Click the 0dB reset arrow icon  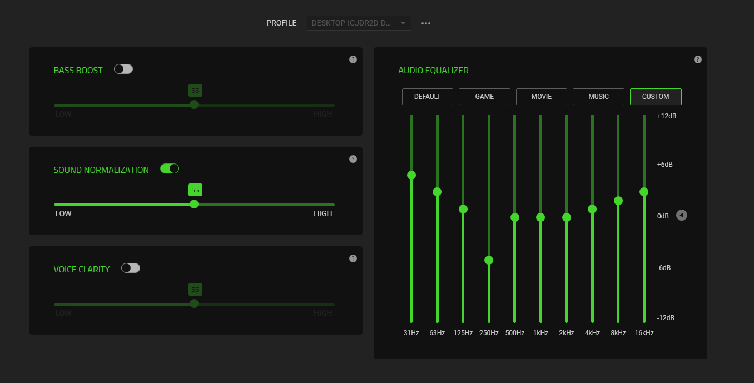pyautogui.click(x=681, y=215)
